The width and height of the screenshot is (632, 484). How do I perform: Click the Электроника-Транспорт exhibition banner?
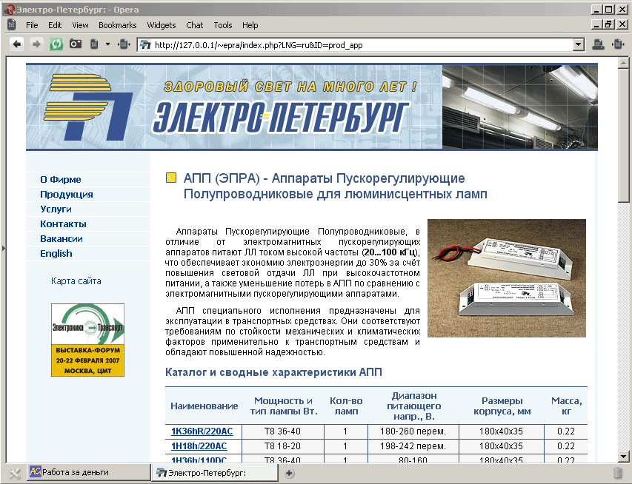coord(87,340)
